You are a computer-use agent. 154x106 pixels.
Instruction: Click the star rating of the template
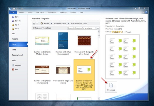[x=117, y=32]
